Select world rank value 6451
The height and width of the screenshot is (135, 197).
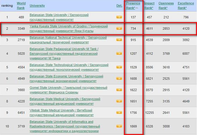[x=21, y=113]
